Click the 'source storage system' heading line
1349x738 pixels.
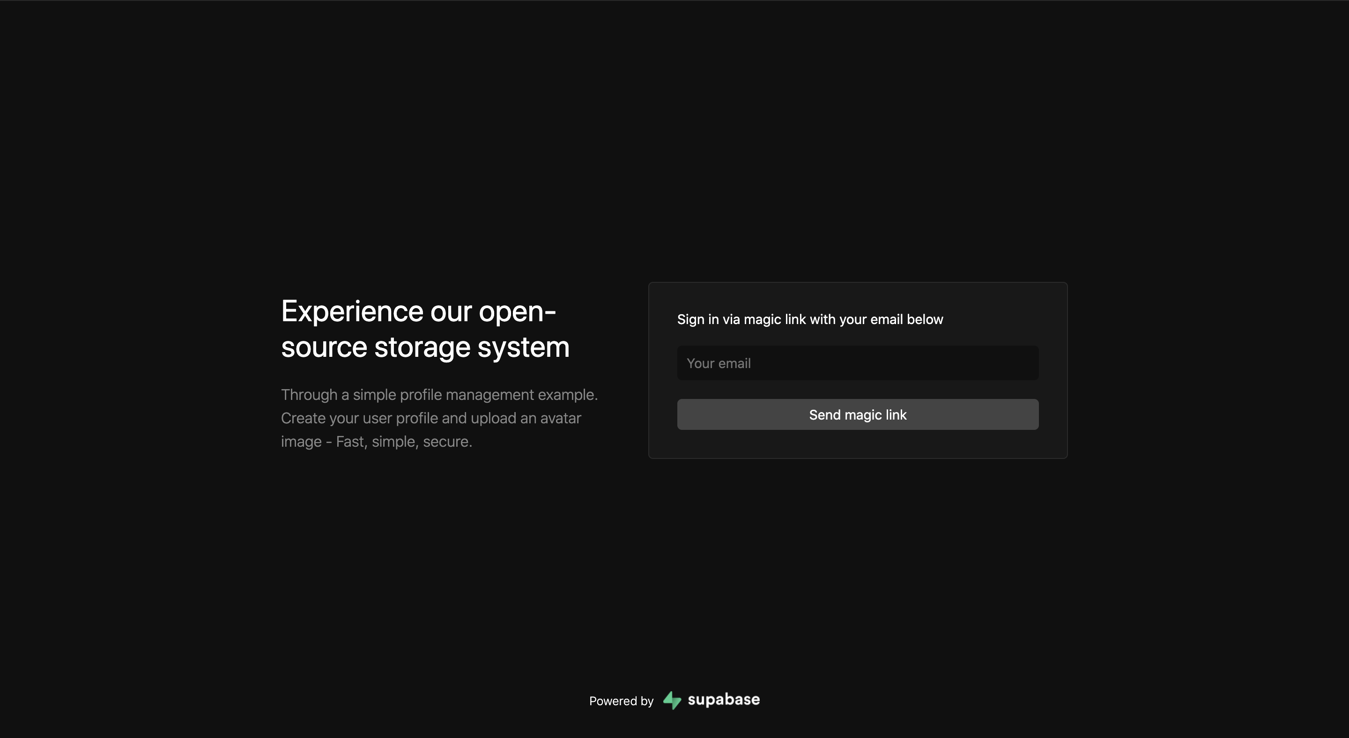pyautogui.click(x=425, y=347)
